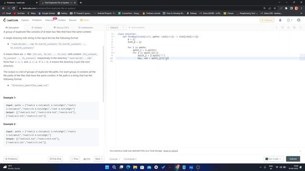Click the Premium button
305x171 pixels.
pyautogui.click(x=267, y=20)
